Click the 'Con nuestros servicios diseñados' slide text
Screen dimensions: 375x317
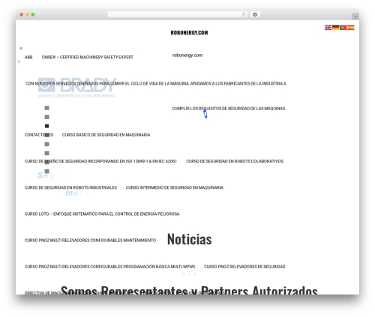tap(155, 84)
